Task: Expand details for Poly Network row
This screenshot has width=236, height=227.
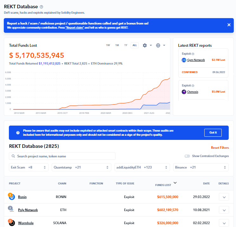Action: click(x=224, y=210)
